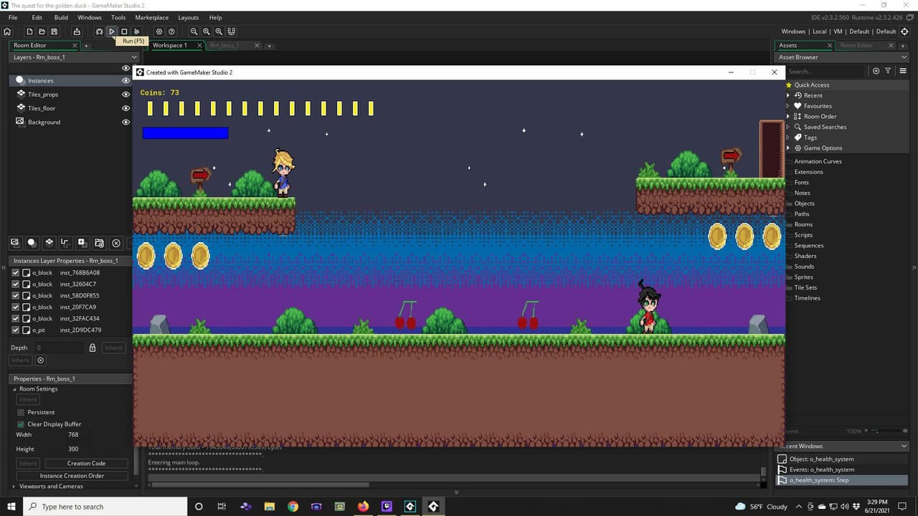918x516 pixels.
Task: Uncheck the o_pit inst_2D9DC479 checkbox
Action: pos(16,330)
